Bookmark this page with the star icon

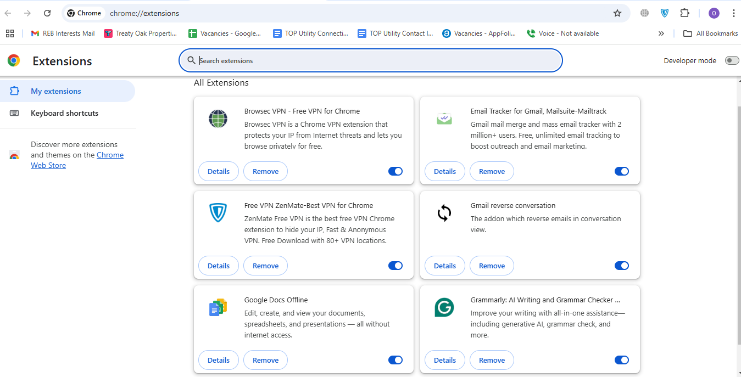pos(617,13)
